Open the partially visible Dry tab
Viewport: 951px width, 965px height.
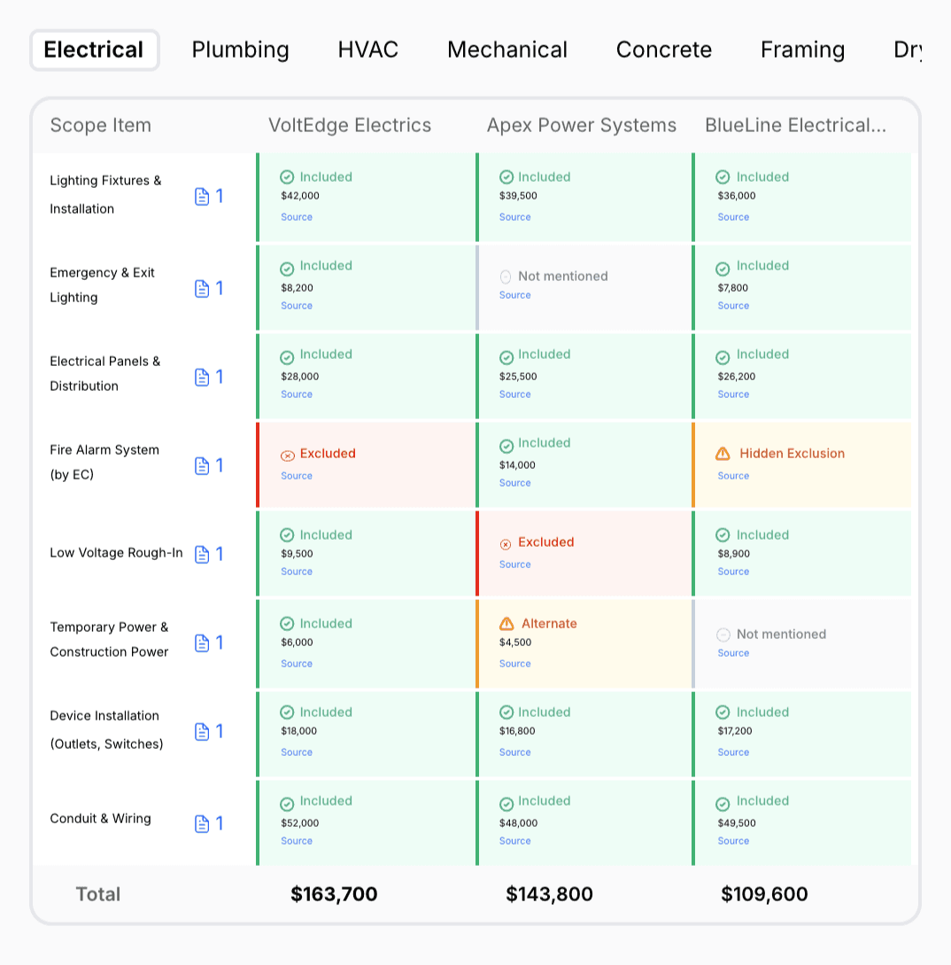coord(908,50)
